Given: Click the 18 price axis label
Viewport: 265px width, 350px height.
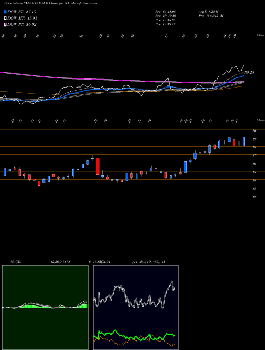Looking at the screenshot, I should (254, 147).
